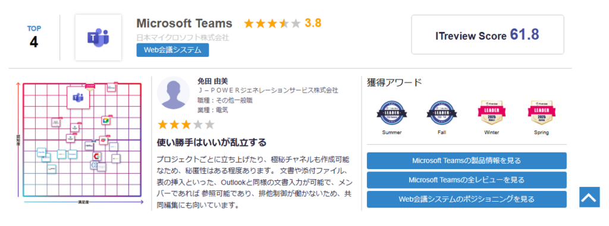Click the Fall Leader award badge

click(442, 113)
